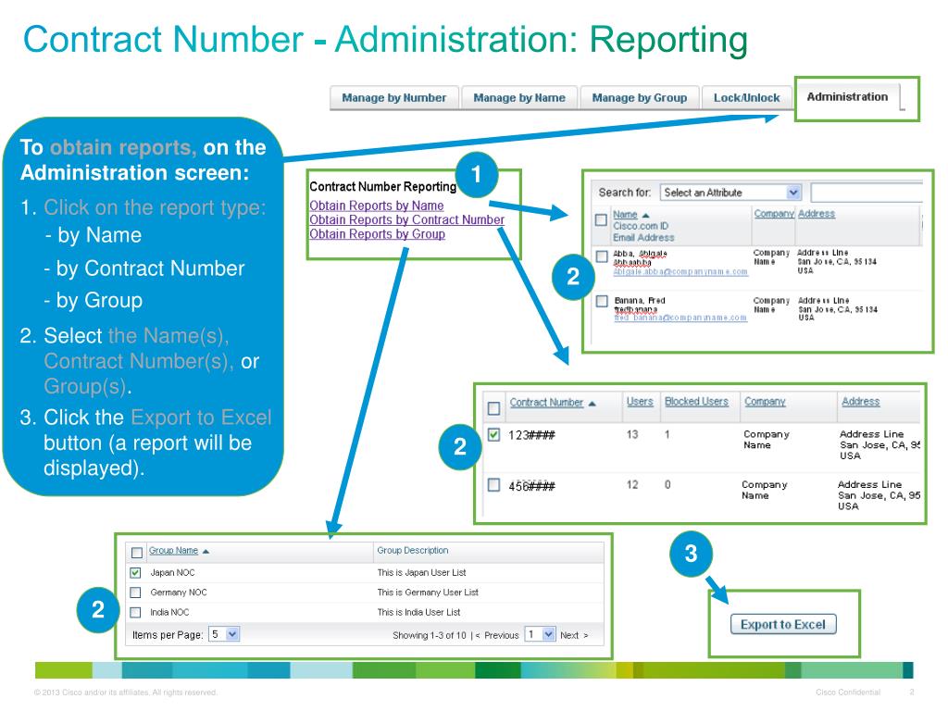This screenshot has height=711, width=948.
Task: Go to Next page of groups
Action: click(574, 635)
